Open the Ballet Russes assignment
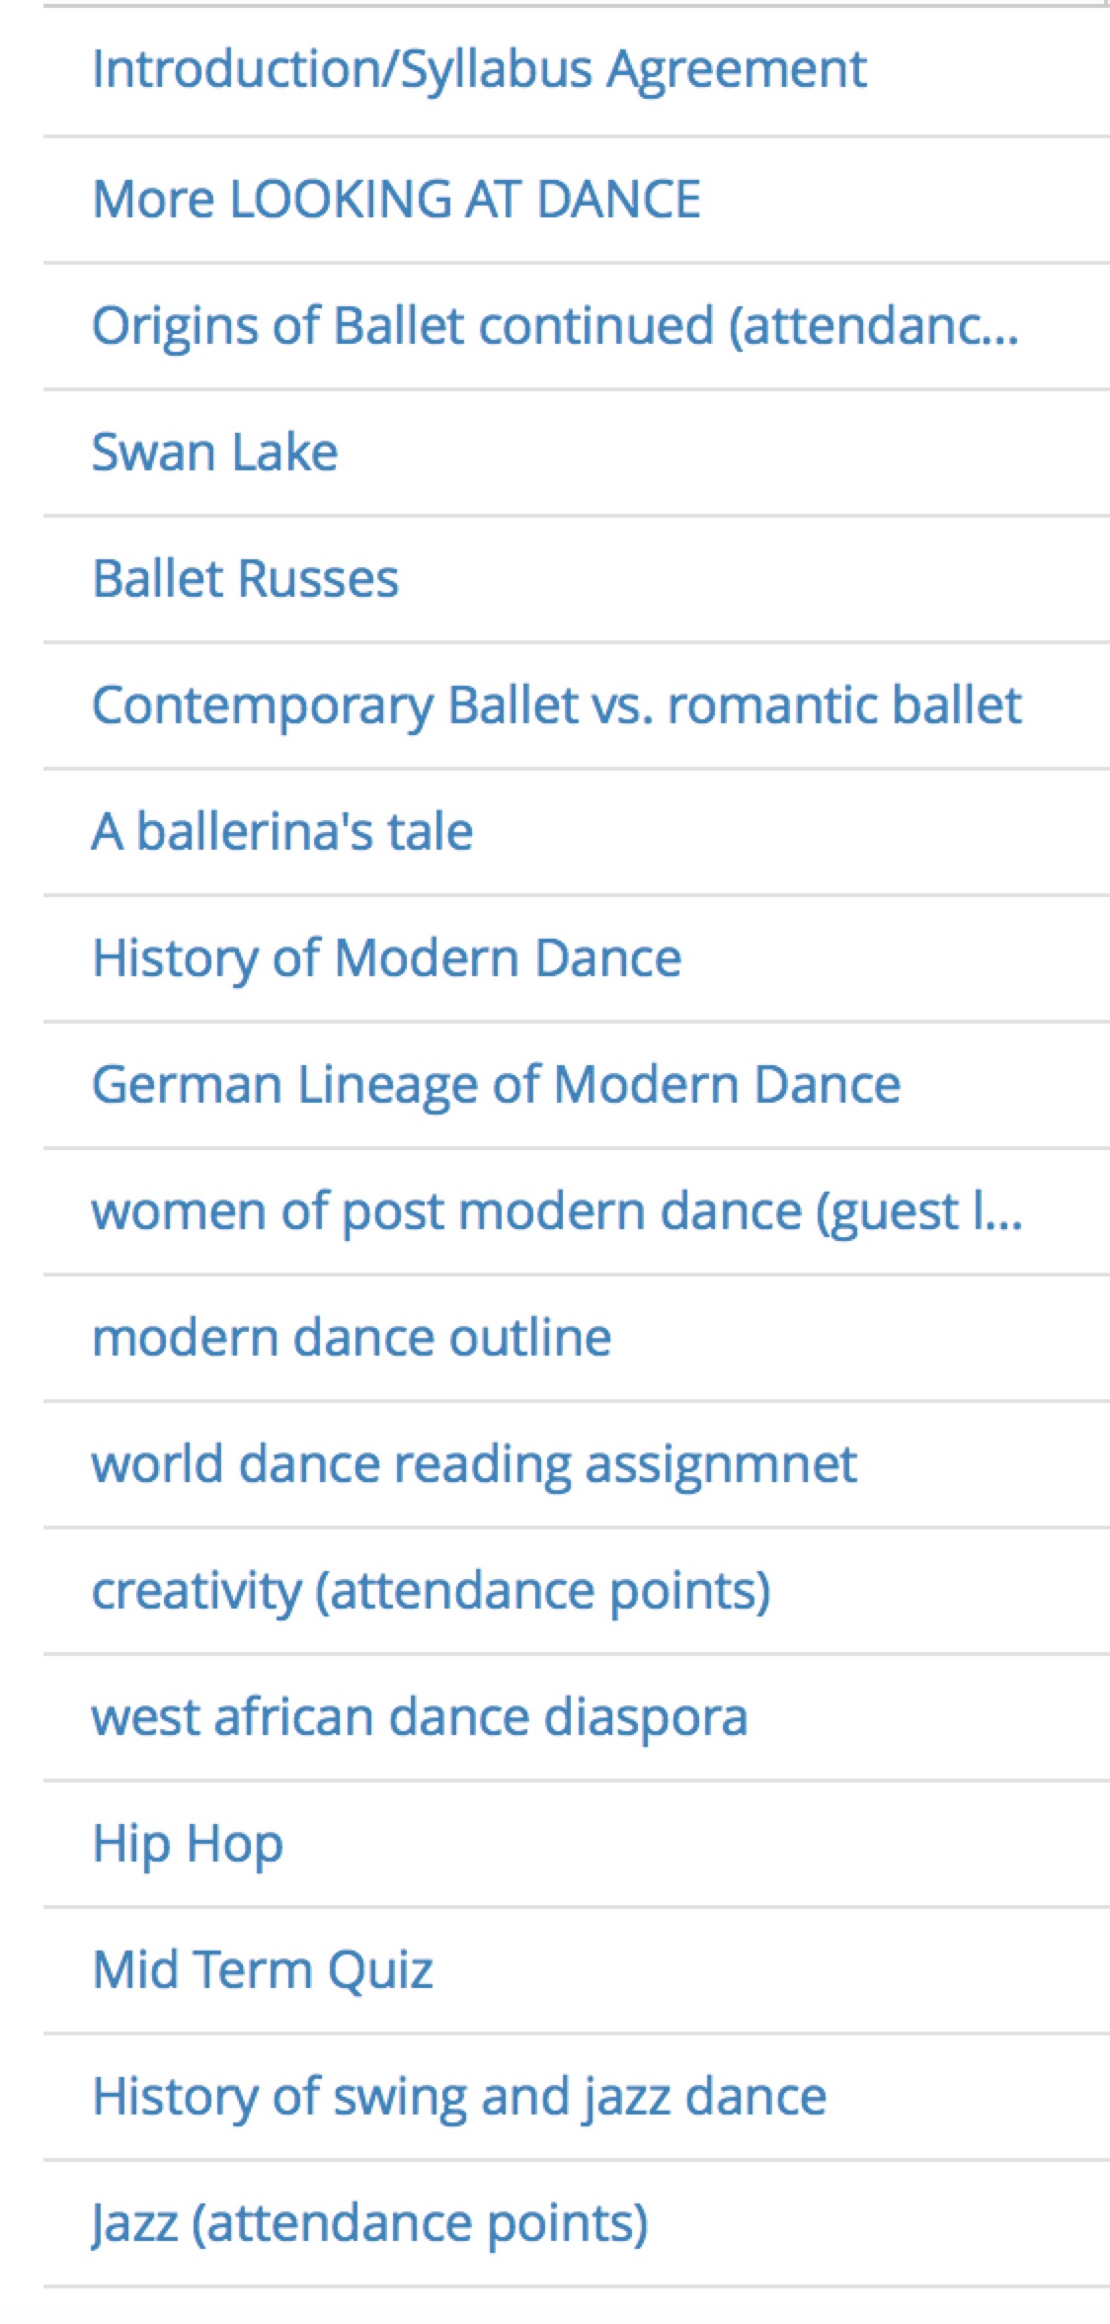Screen dimensions: 1110x2324 [x=245, y=578]
